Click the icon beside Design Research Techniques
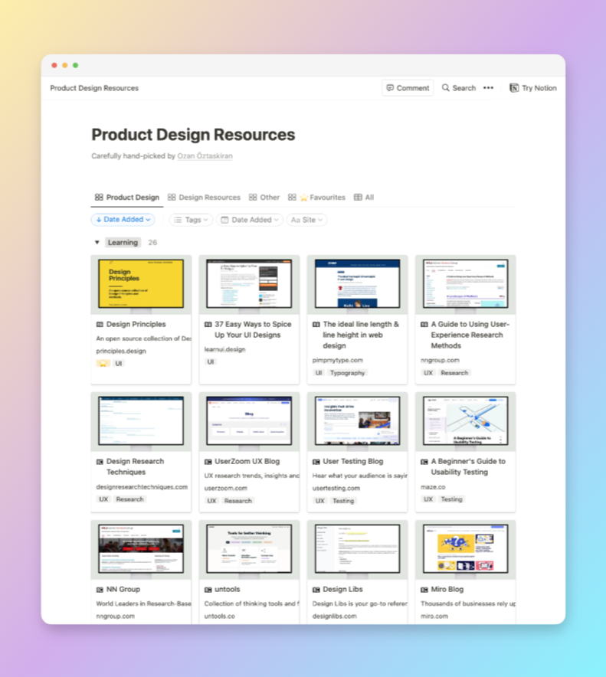The image size is (606, 677). pyautogui.click(x=100, y=462)
